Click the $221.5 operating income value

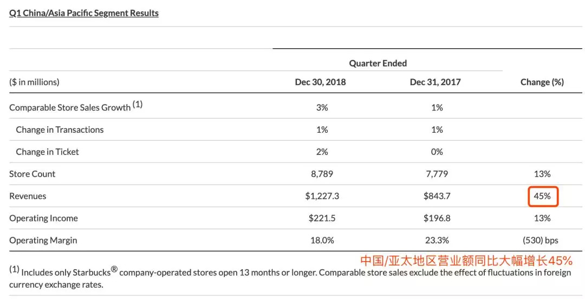[x=322, y=218]
